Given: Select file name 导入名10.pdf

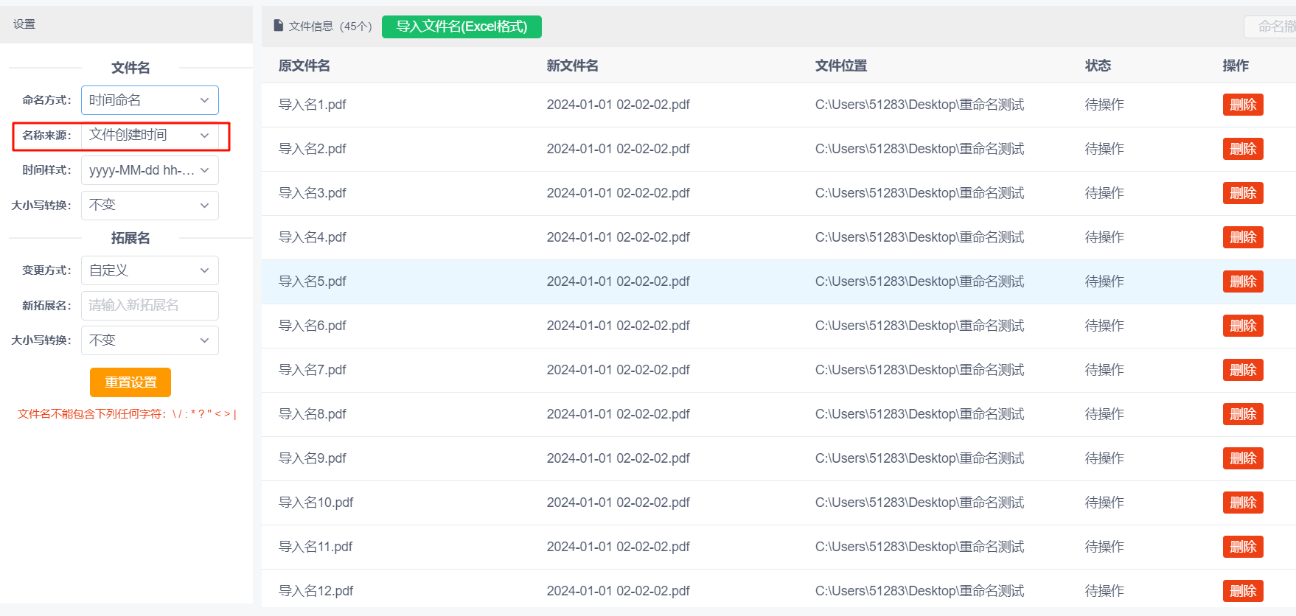Looking at the screenshot, I should [x=316, y=503].
